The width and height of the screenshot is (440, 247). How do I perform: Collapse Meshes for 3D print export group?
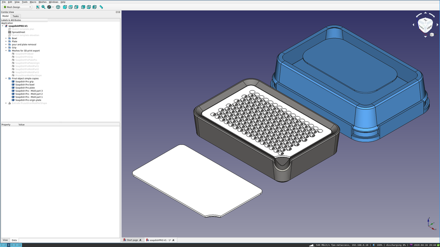(x=6, y=51)
